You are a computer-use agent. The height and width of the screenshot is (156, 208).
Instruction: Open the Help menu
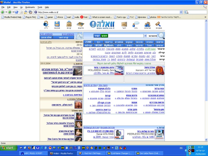click(x=47, y=7)
